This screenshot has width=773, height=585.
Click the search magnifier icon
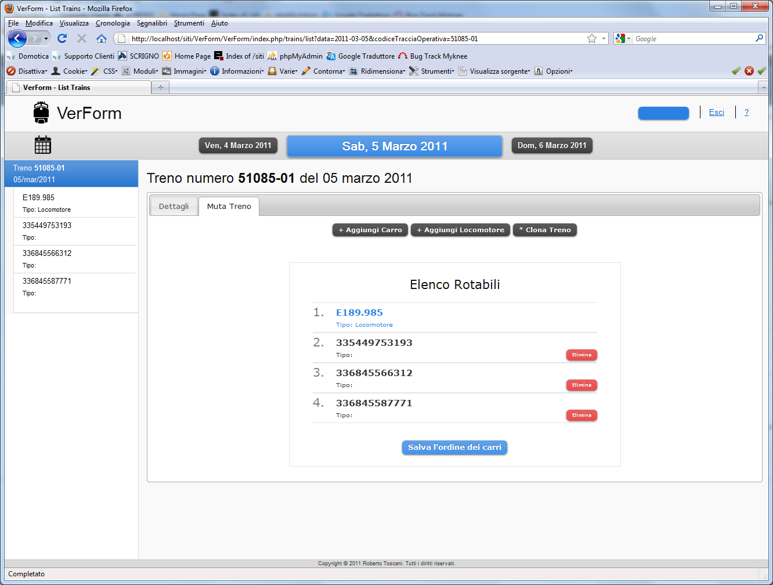pyautogui.click(x=759, y=38)
